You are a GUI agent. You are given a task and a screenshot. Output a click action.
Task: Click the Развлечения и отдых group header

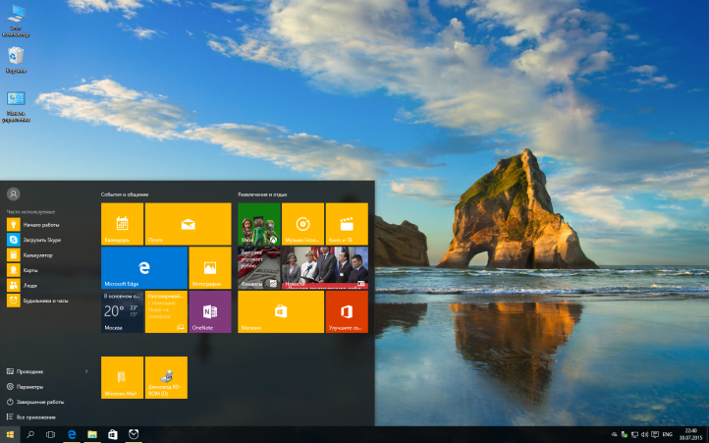point(263,194)
